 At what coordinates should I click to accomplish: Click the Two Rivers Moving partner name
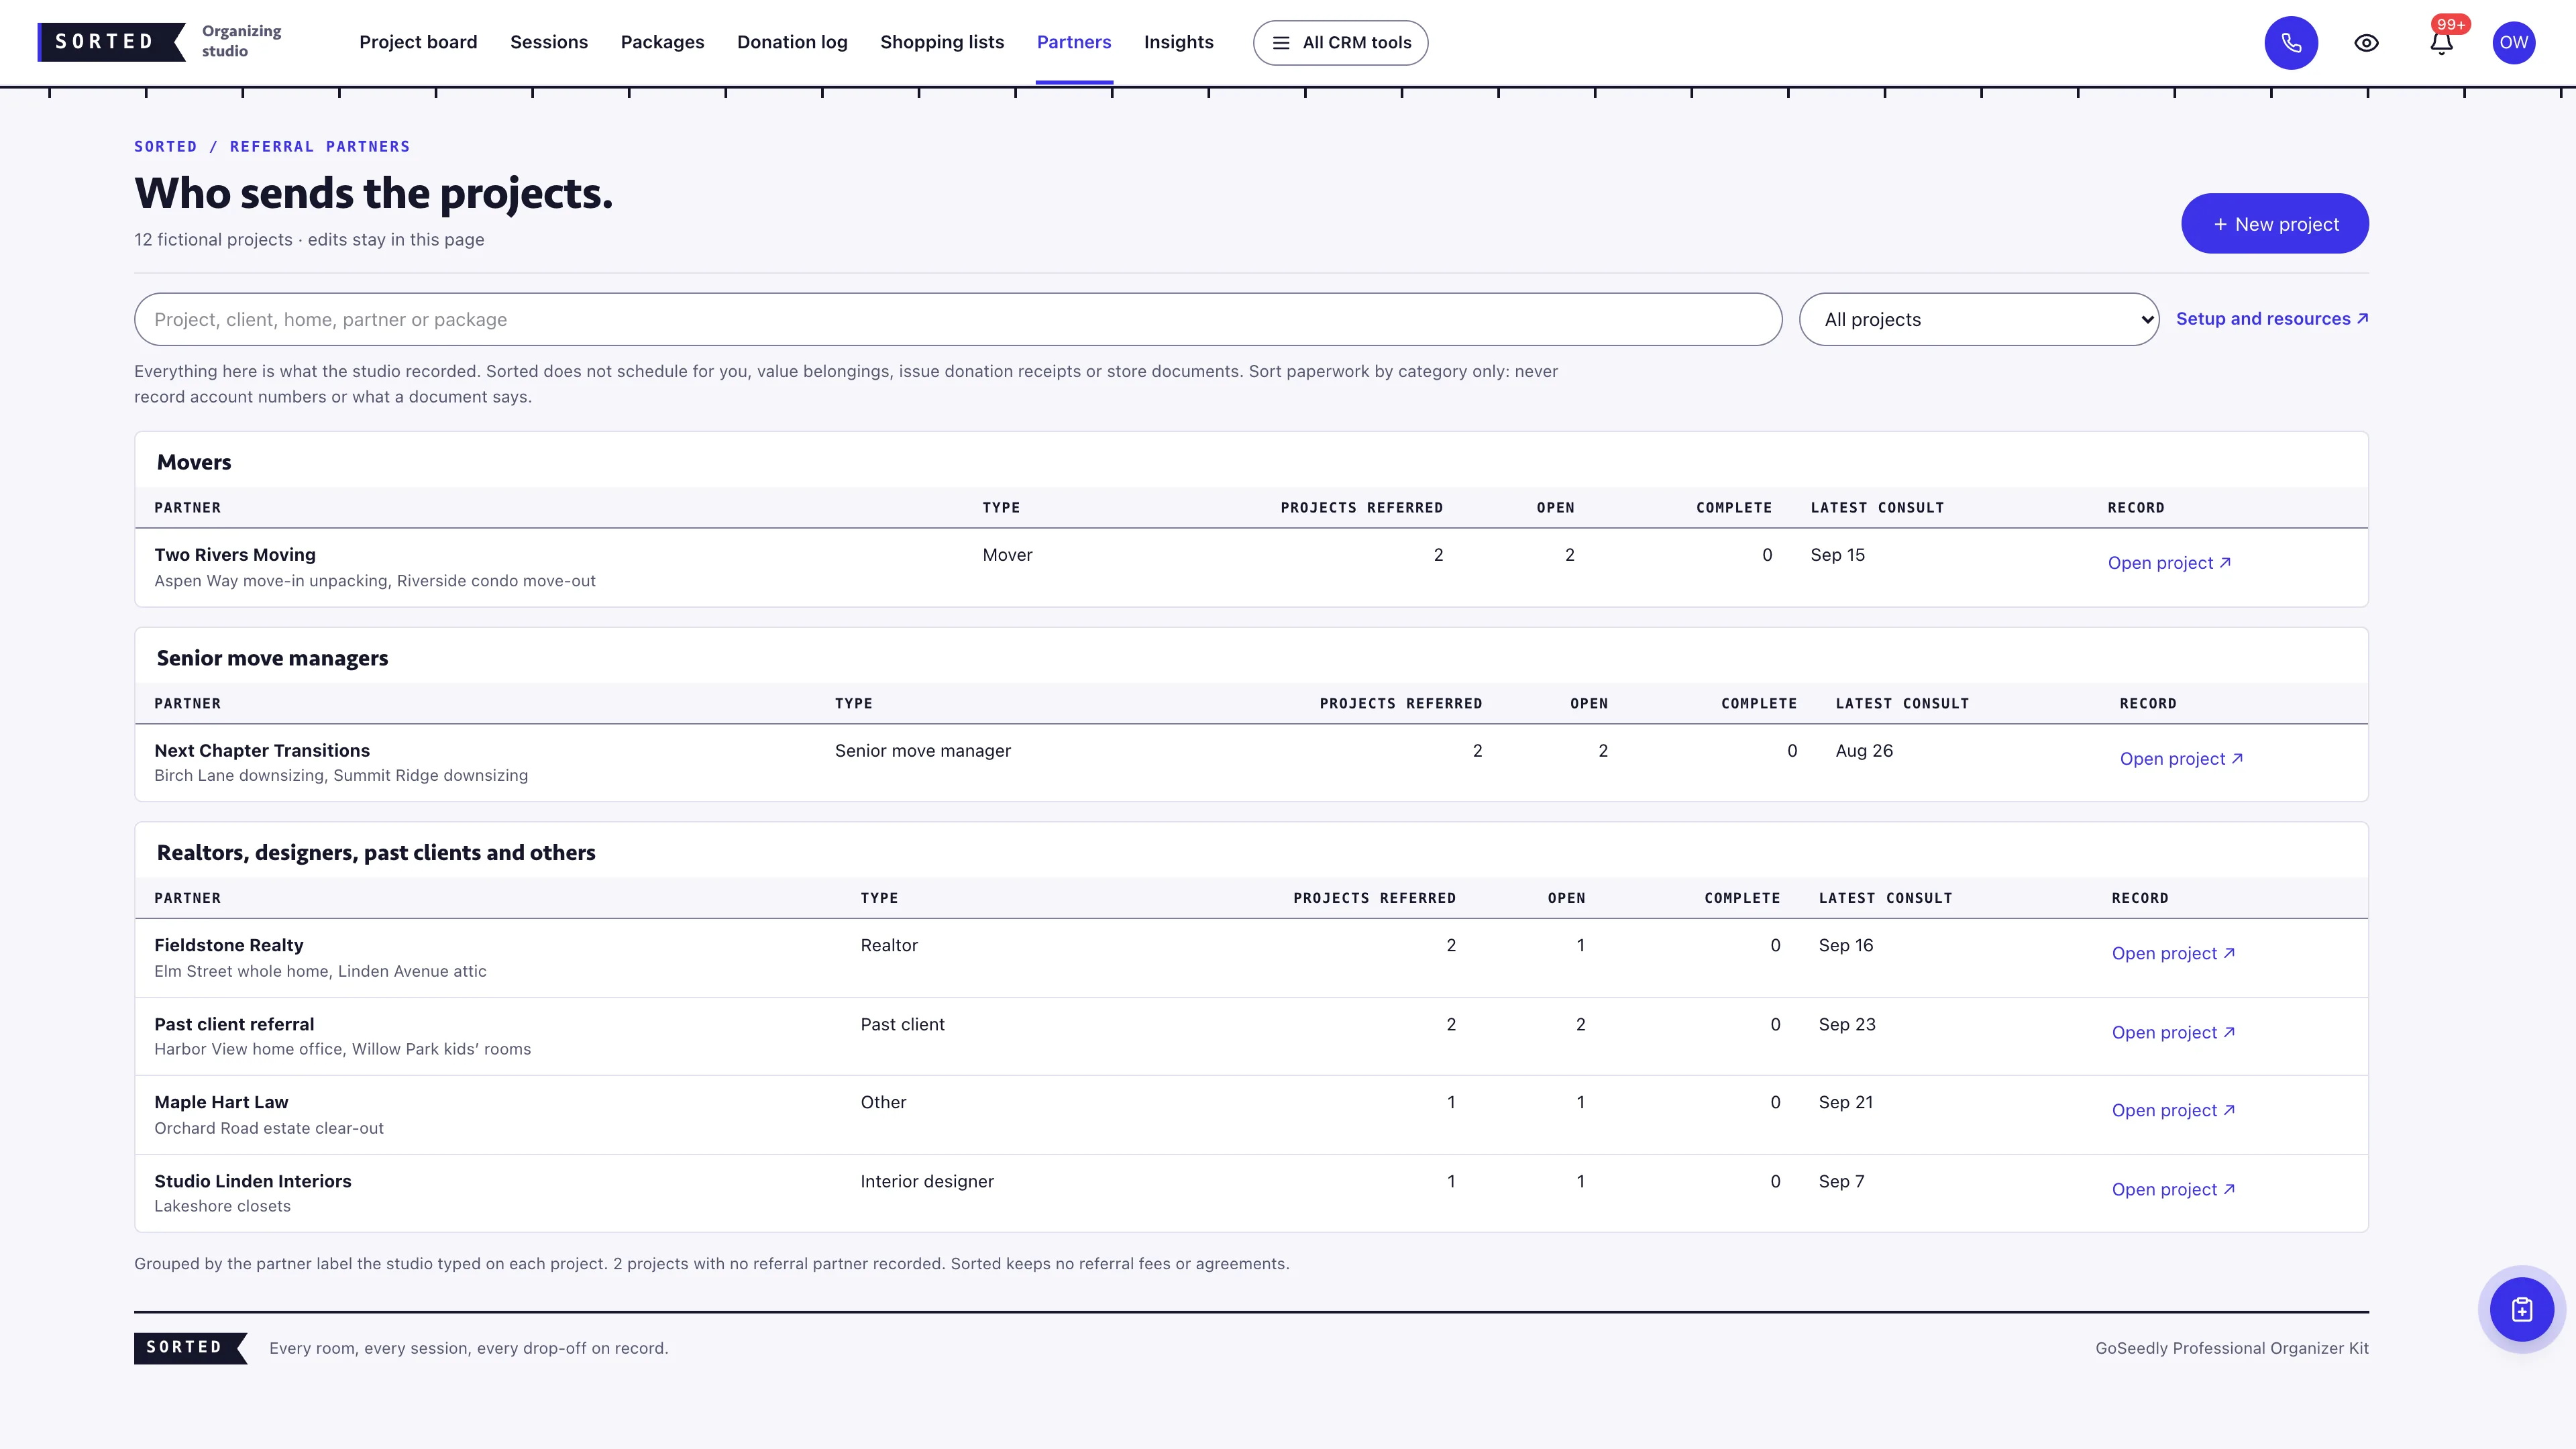tap(235, 555)
